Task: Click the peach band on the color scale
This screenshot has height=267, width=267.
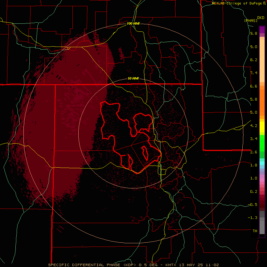Action: point(262,61)
